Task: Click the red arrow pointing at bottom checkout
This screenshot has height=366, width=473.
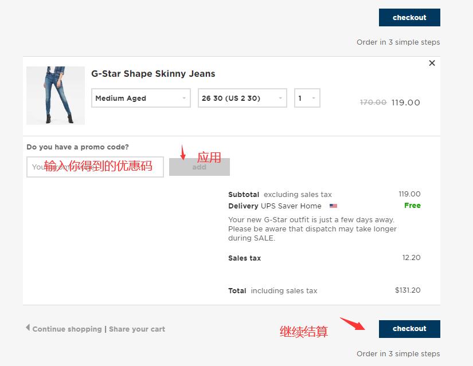Action: click(352, 324)
